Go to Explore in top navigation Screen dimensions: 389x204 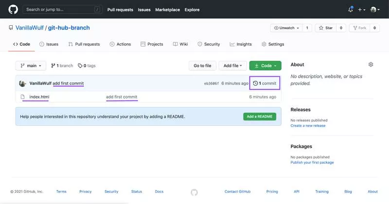(x=192, y=10)
